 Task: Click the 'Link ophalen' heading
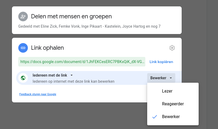click(47, 48)
